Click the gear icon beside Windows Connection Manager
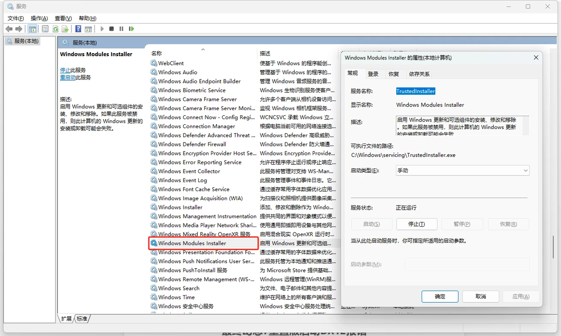The height and width of the screenshot is (336, 561). [x=154, y=126]
